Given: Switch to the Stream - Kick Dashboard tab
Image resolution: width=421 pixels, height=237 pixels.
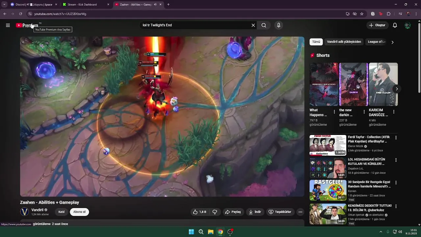Looking at the screenshot, I should 86,5.
